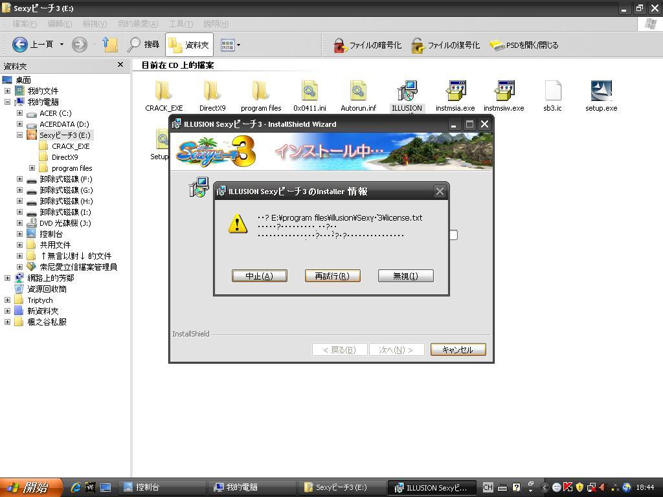This screenshot has height=497, width=663.
Task: Expand the ACER (C:) drive node
Action: (x=19, y=113)
